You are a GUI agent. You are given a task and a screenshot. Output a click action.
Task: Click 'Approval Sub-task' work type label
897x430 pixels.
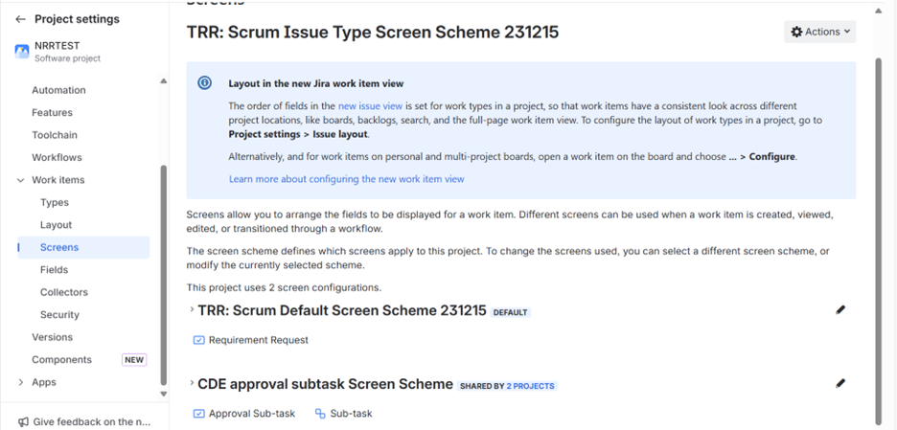[x=252, y=414]
